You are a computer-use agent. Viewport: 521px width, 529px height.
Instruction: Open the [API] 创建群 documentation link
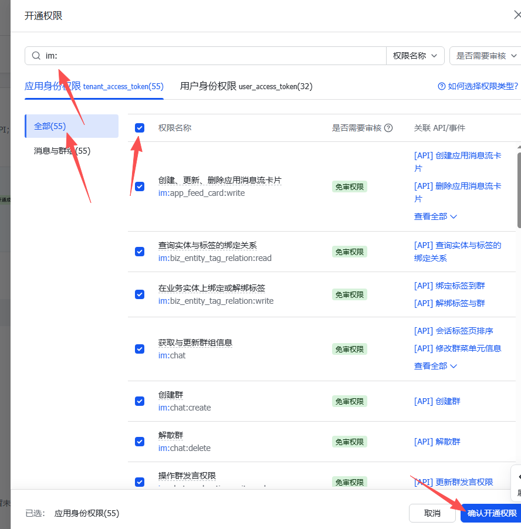(437, 401)
